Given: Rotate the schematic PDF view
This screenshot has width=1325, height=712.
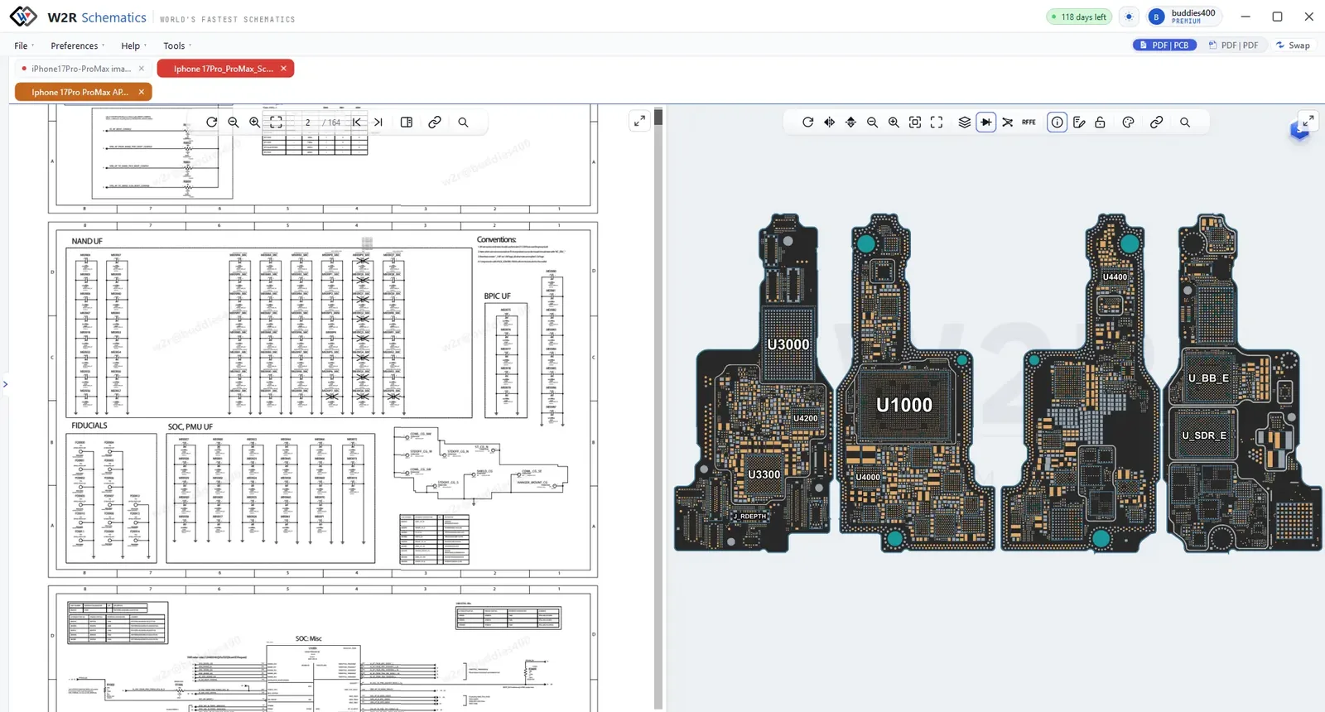Looking at the screenshot, I should pos(212,122).
